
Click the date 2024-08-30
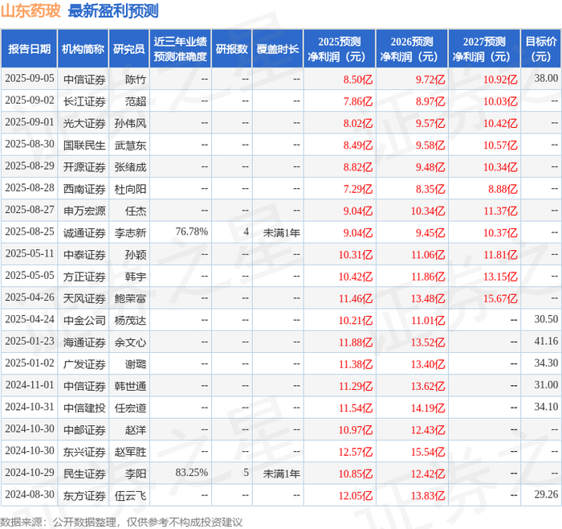pos(30,494)
